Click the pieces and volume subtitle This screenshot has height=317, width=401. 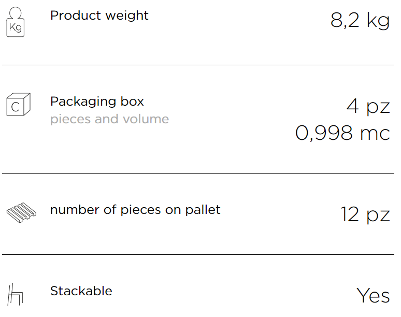(x=109, y=119)
